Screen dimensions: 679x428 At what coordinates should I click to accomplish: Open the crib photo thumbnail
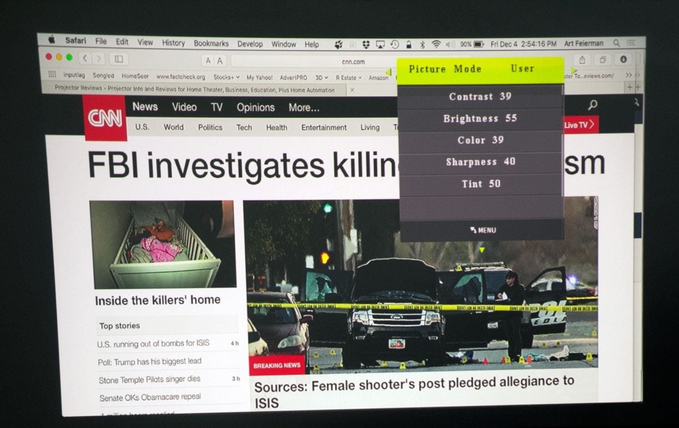click(x=162, y=244)
